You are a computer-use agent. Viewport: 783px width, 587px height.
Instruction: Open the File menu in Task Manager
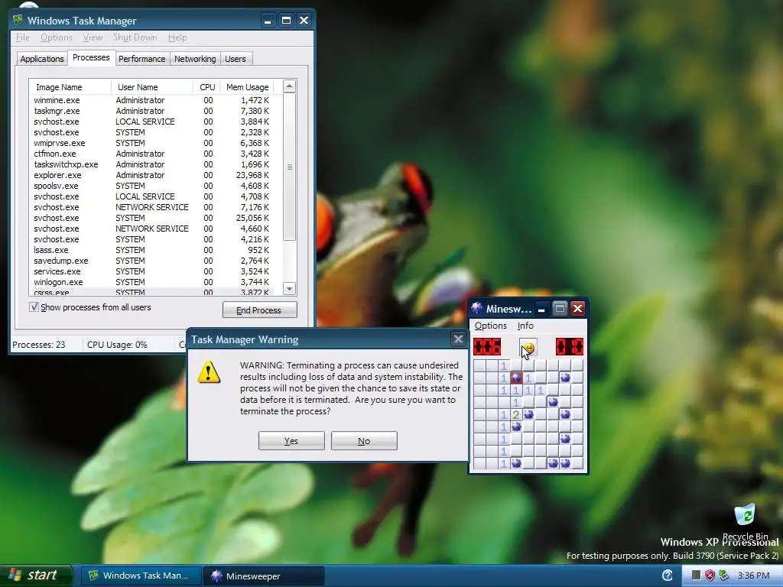(x=22, y=37)
